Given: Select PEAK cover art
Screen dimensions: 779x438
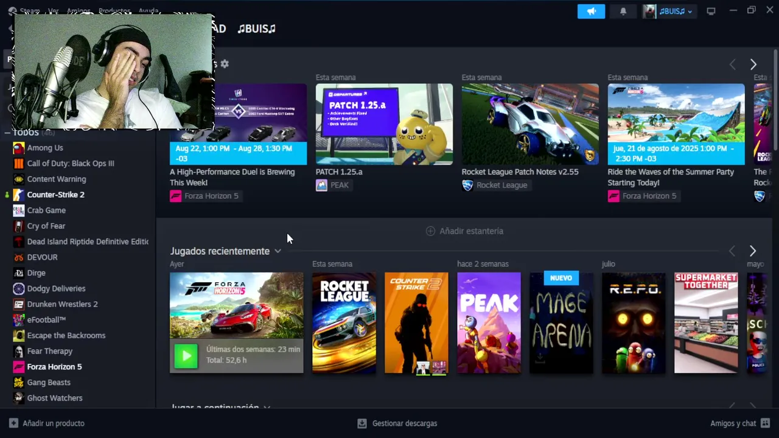Looking at the screenshot, I should click(x=489, y=322).
